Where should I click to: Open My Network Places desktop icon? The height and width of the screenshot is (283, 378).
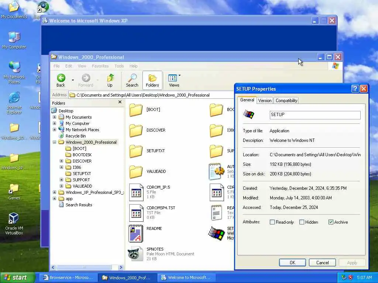point(14,73)
